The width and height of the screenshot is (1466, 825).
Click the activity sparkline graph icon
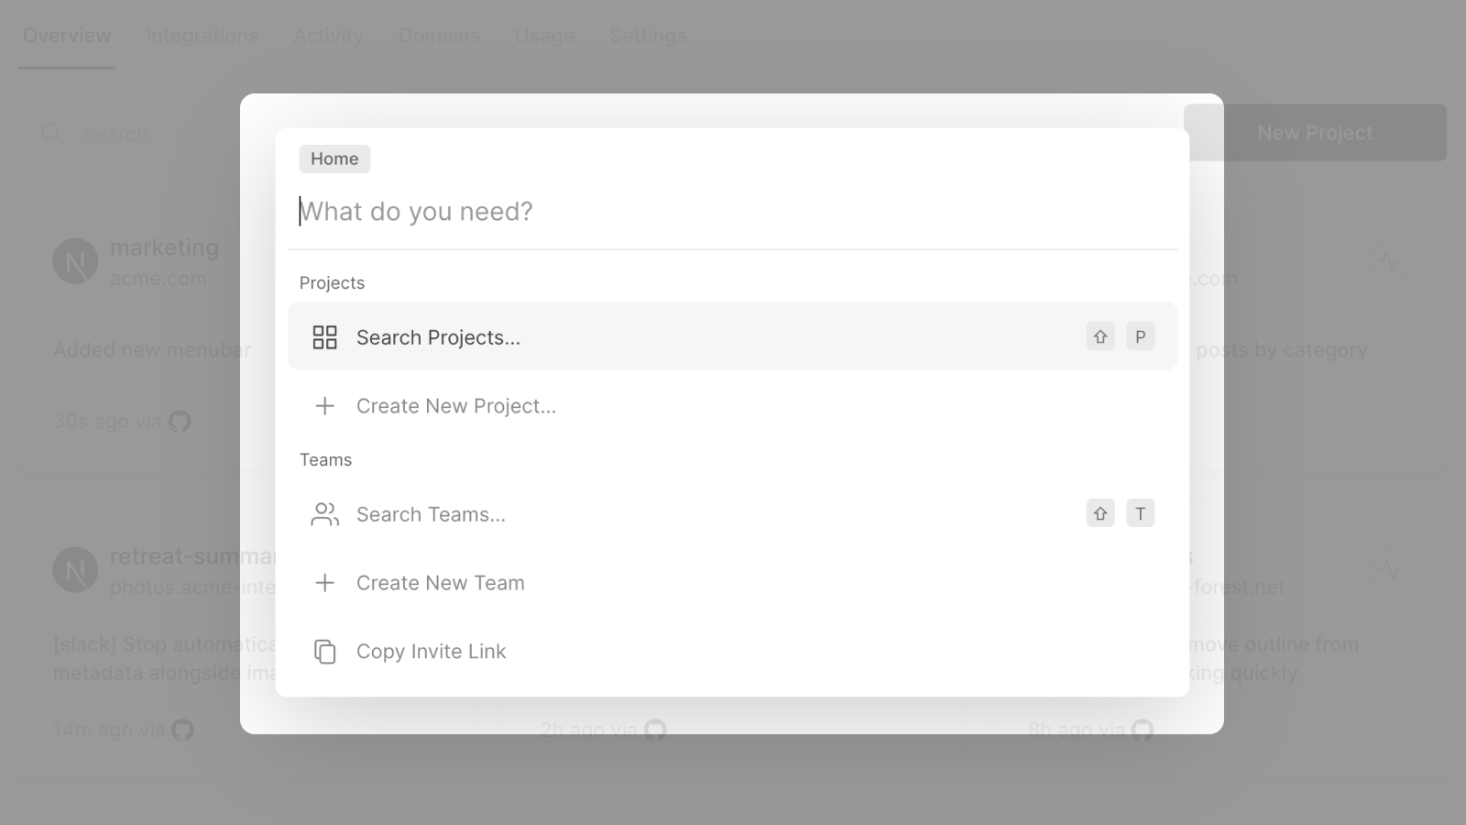[x=1388, y=261]
